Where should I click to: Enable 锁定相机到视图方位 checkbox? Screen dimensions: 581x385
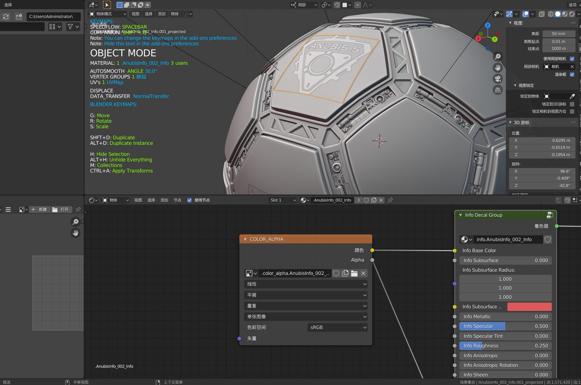point(572,112)
